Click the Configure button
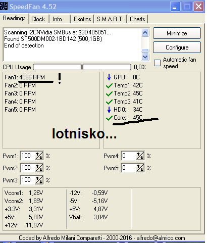The height and width of the screenshot is (243, 207). click(x=177, y=47)
